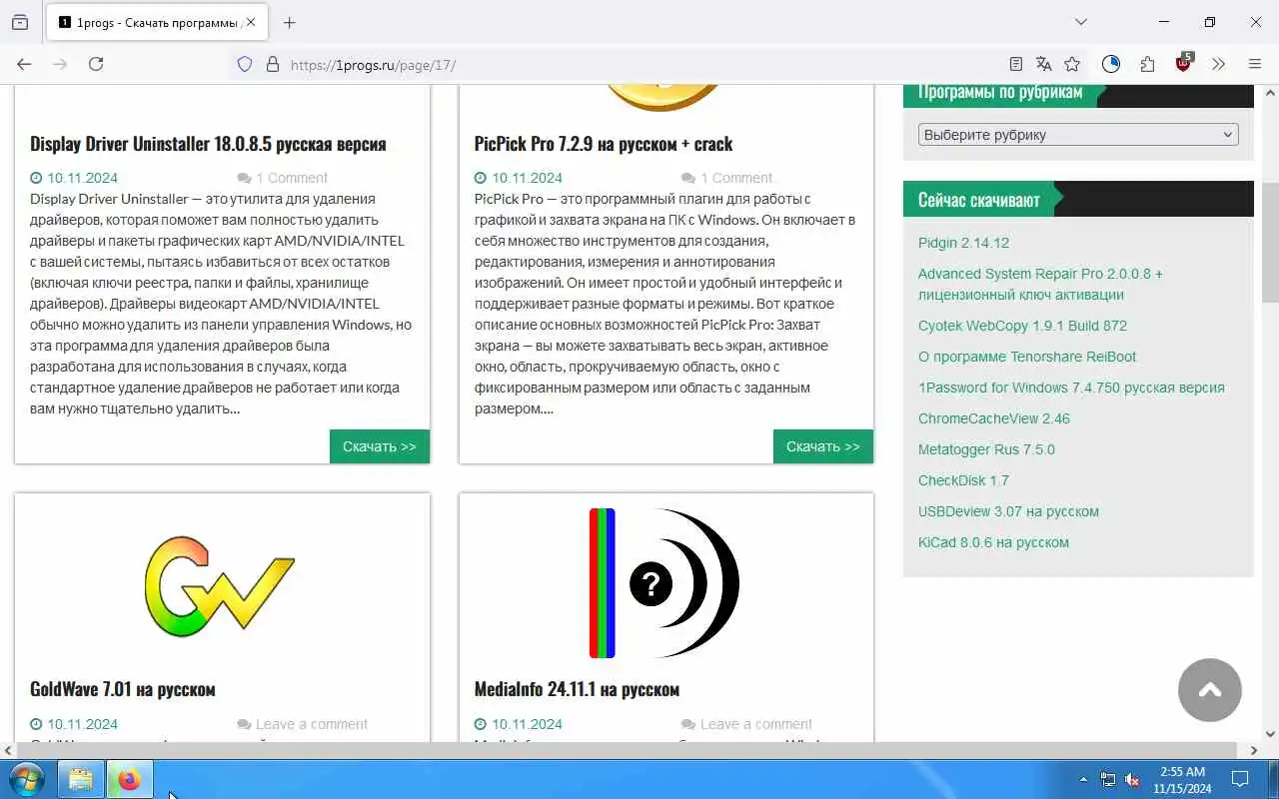Screen dimensions: 1279x799
Task: Click the address bar URL field
Action: [639, 65]
